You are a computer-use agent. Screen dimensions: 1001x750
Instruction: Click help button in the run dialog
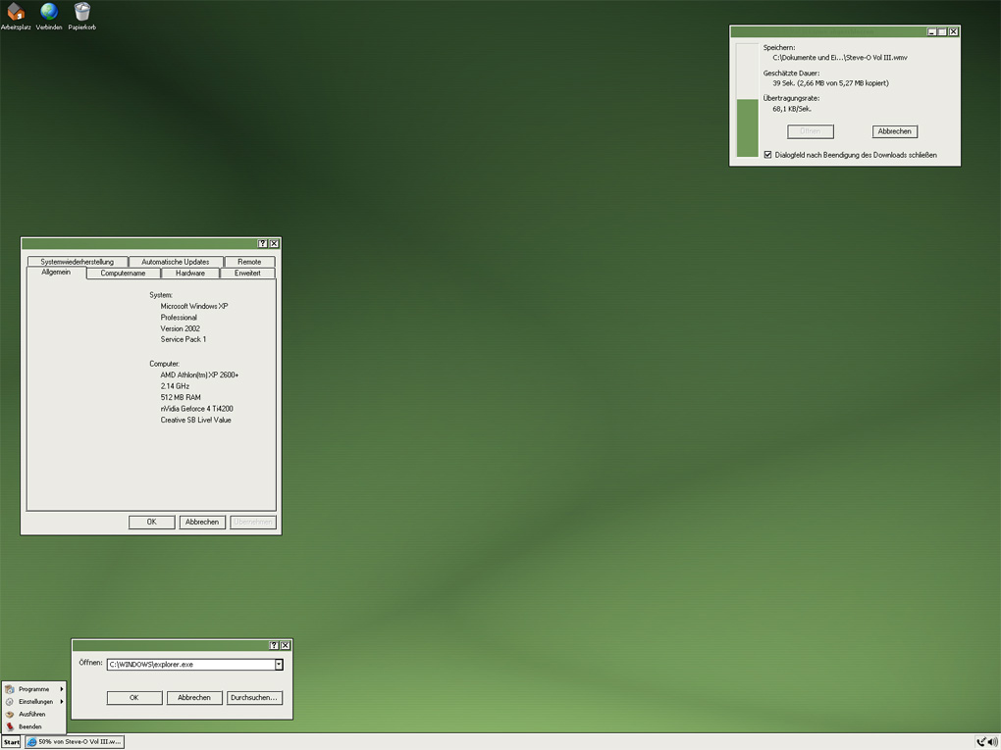point(274,645)
